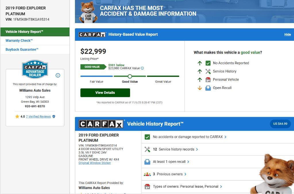Select the Buyback Guarantee tab
Viewport: 294px width, 194px height.
coord(22,50)
